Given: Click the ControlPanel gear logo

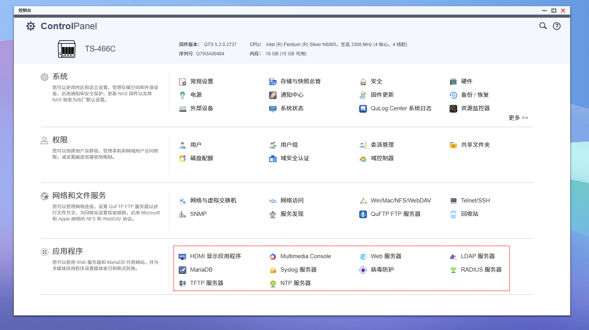Looking at the screenshot, I should tap(31, 26).
